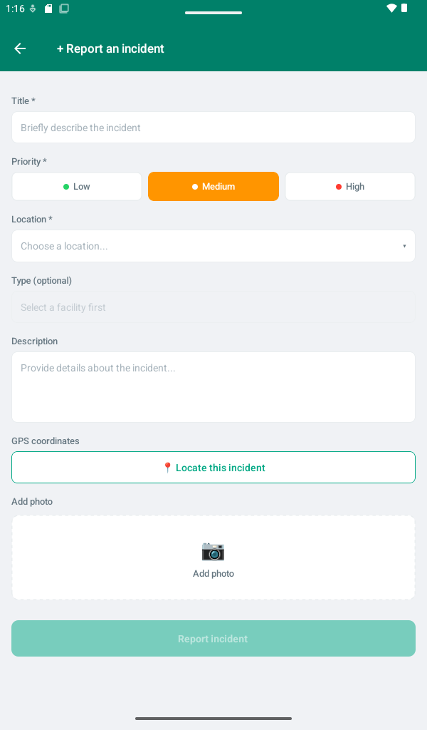
Task: Tap the green dot beside Low
Action: 66,187
